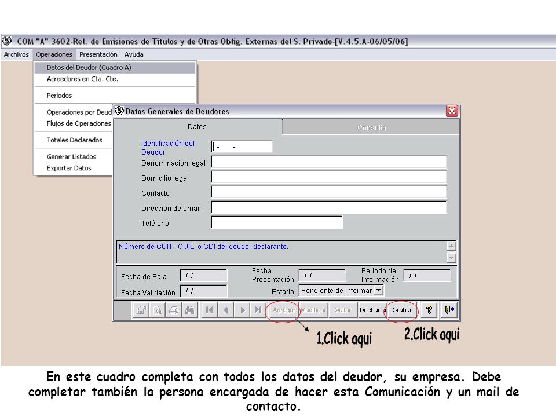
Task: Select Períodos menu entry
Action: (115, 96)
